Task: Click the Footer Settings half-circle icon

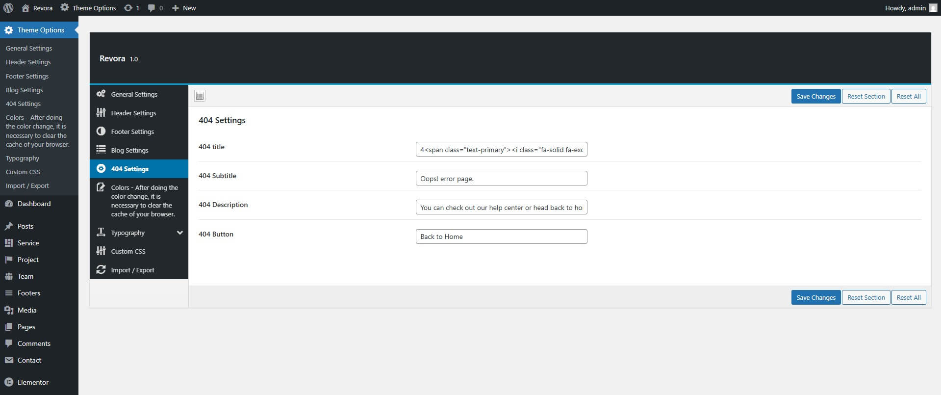Action: [101, 131]
